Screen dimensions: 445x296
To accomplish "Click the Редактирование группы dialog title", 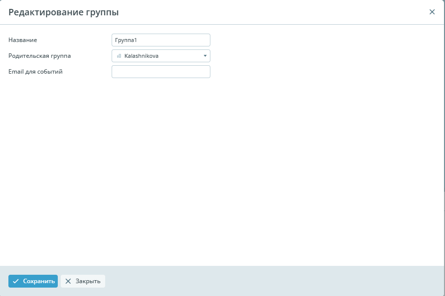I will [x=63, y=12].
